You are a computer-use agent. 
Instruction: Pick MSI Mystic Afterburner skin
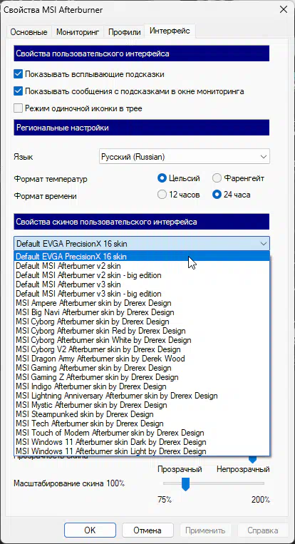[142, 405]
